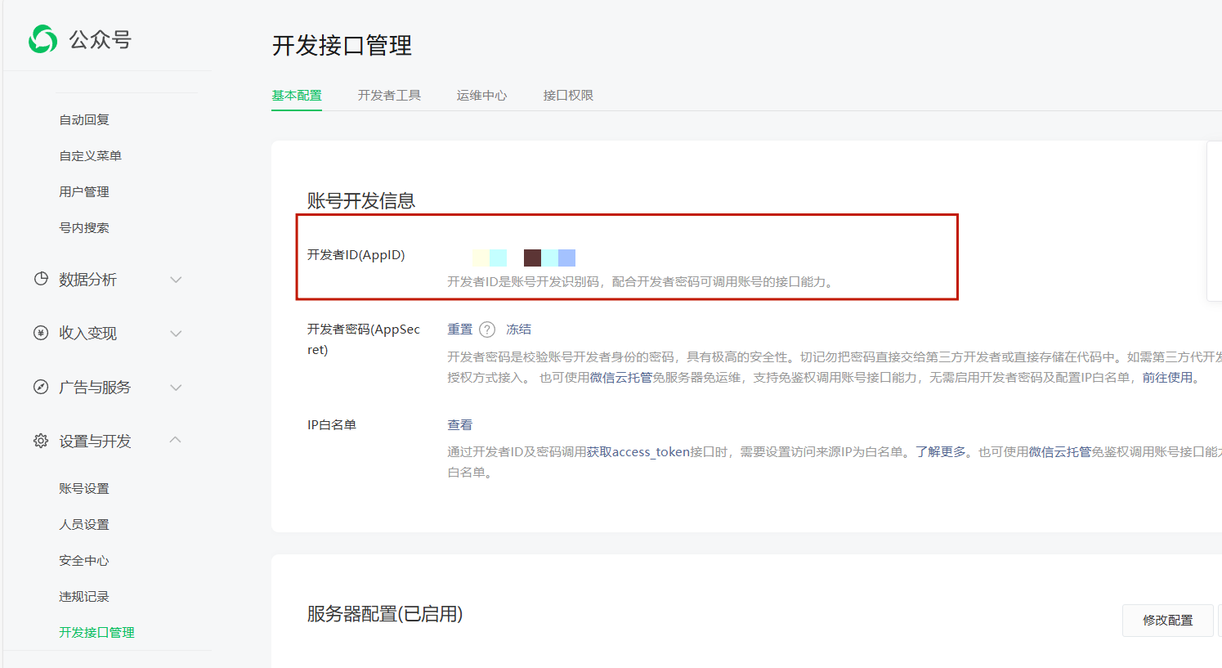This screenshot has height=668, width=1222.
Task: Open the 运维中心 tab
Action: tap(481, 96)
